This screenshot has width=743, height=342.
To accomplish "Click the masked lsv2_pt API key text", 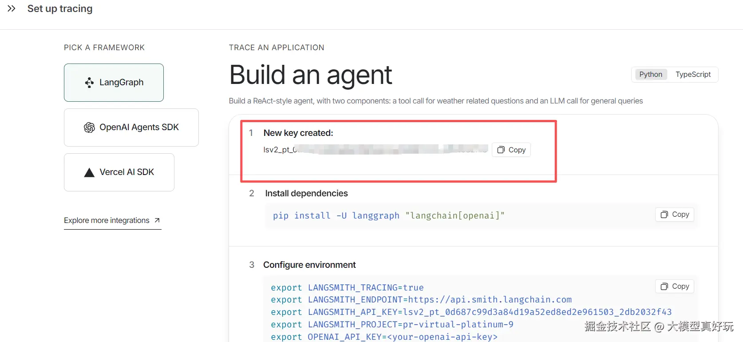I will 375,150.
